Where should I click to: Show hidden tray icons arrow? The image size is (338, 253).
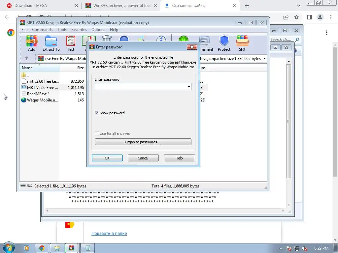281,249
